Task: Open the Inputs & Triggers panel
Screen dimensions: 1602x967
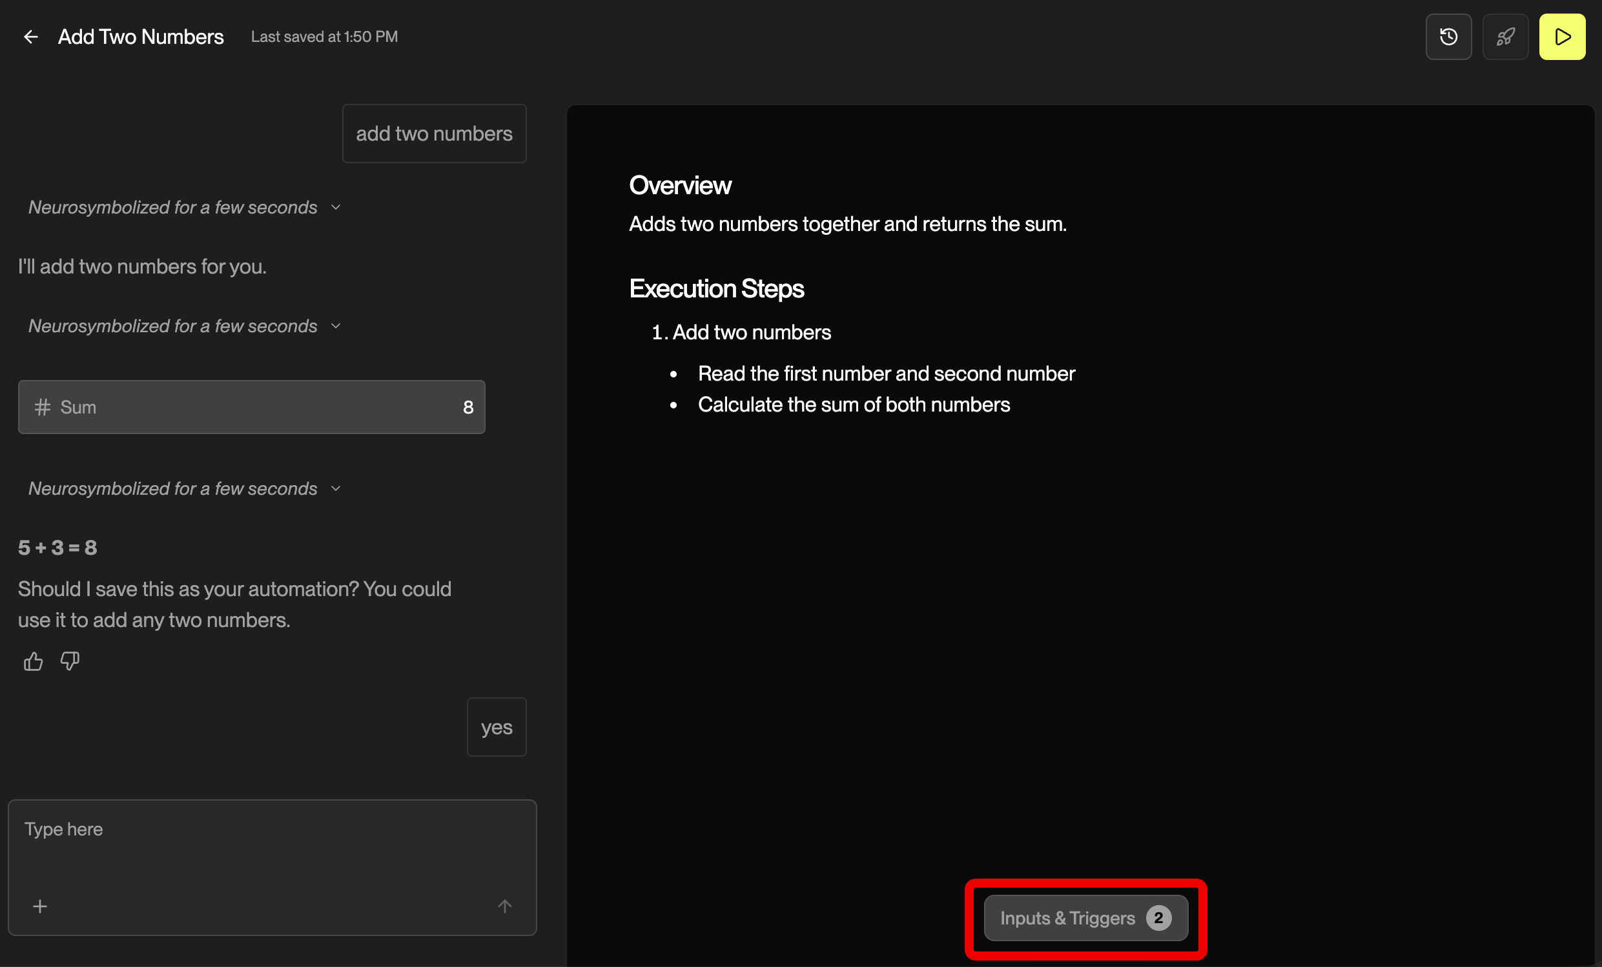Action: (1067, 917)
